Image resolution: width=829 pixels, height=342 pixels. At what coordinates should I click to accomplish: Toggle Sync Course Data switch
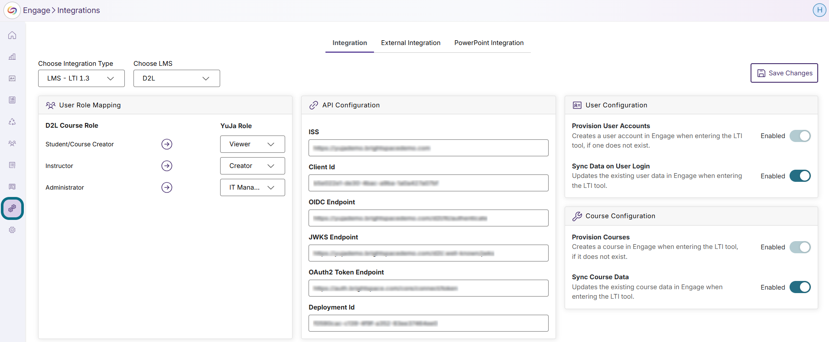800,287
